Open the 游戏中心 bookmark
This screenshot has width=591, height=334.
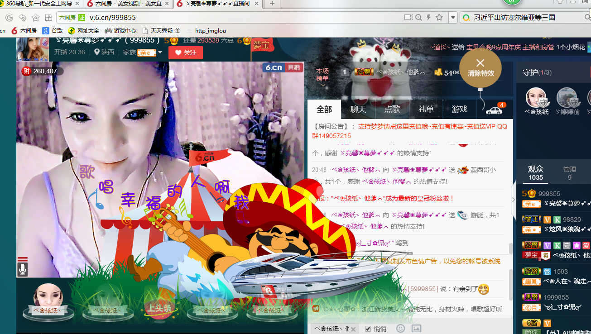pyautogui.click(x=120, y=31)
